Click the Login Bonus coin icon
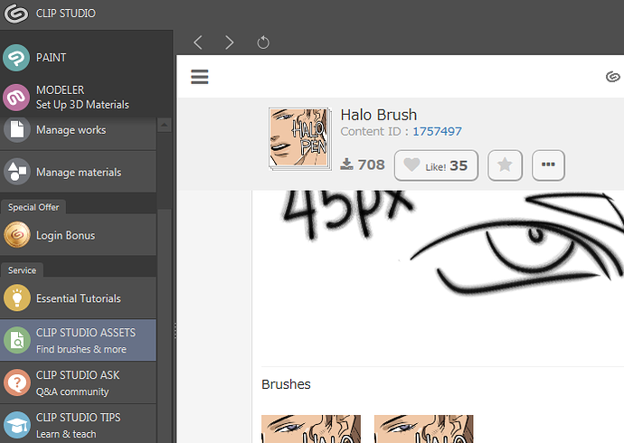This screenshot has width=624, height=443. pos(17,235)
